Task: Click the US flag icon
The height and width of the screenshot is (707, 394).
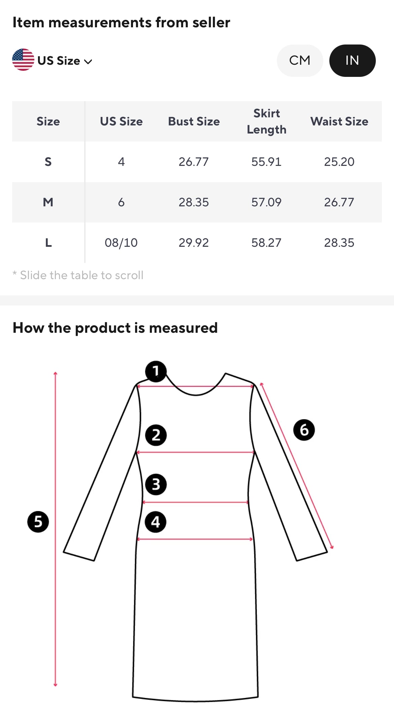Action: (23, 60)
